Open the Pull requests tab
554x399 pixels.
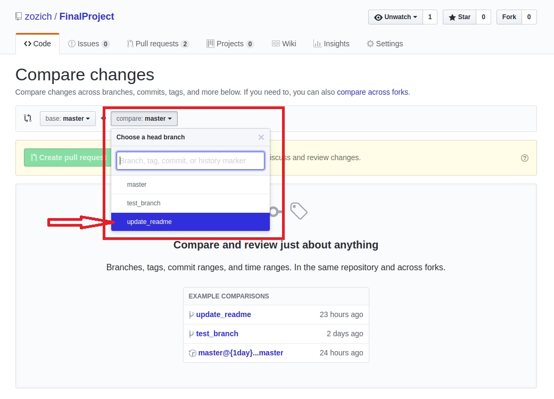(x=158, y=44)
